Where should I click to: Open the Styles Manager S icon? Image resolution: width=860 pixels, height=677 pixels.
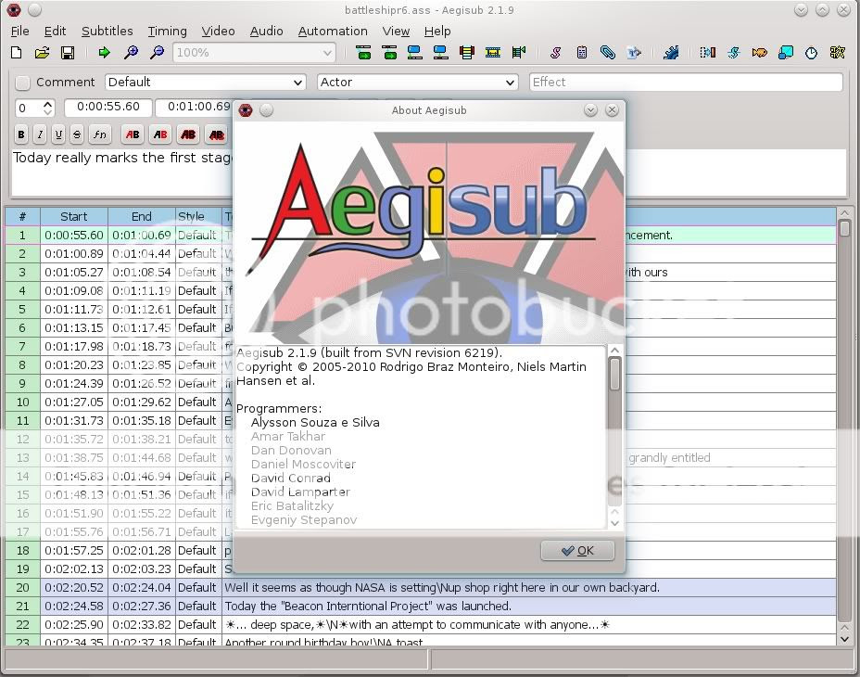[x=556, y=53]
